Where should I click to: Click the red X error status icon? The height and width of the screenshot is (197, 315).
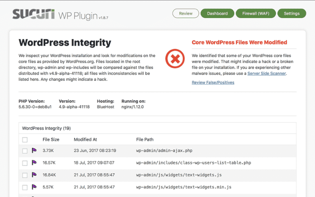pyautogui.click(x=175, y=59)
